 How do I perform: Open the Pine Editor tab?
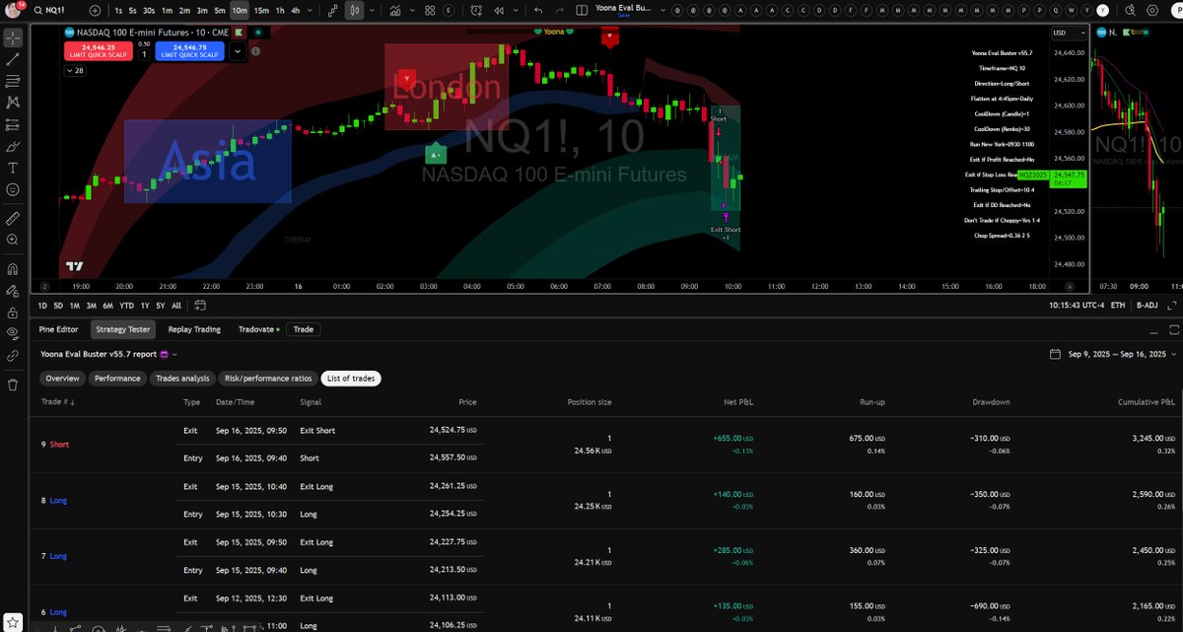point(58,329)
